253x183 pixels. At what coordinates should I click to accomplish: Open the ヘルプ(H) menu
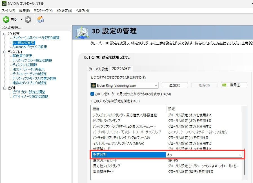click(83, 11)
